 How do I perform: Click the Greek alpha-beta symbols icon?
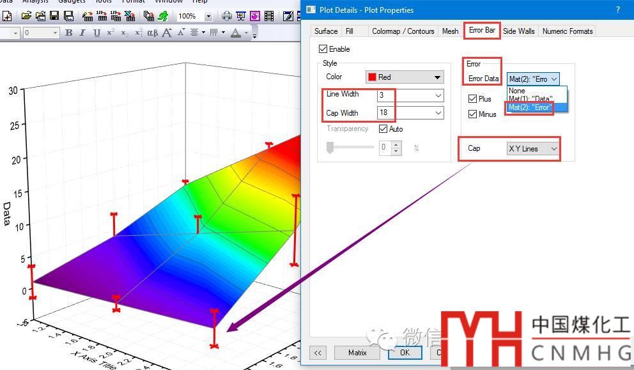click(x=153, y=33)
